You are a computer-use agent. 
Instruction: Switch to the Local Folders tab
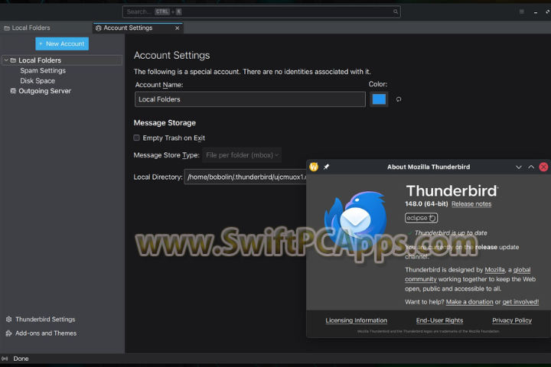click(27, 28)
